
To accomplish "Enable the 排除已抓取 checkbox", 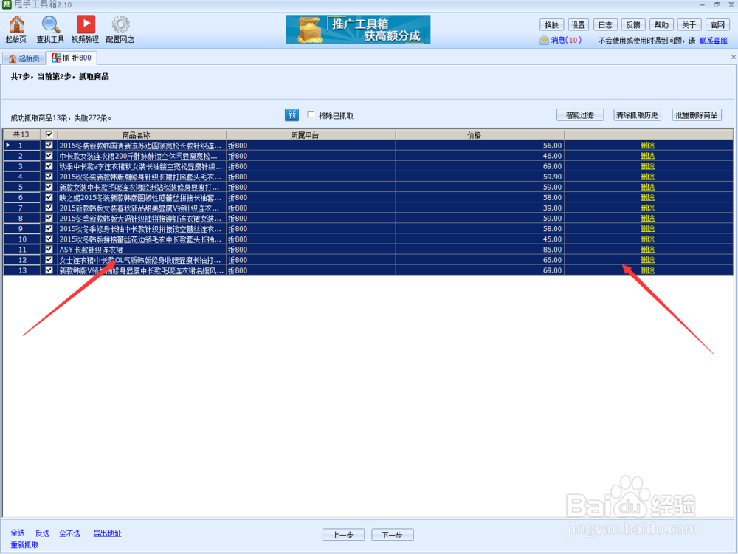I will click(x=311, y=115).
